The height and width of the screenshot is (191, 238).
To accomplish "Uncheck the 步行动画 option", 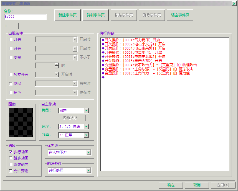I will [11, 152].
